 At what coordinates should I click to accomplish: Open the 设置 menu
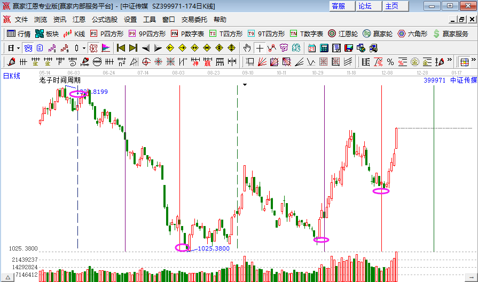point(130,20)
